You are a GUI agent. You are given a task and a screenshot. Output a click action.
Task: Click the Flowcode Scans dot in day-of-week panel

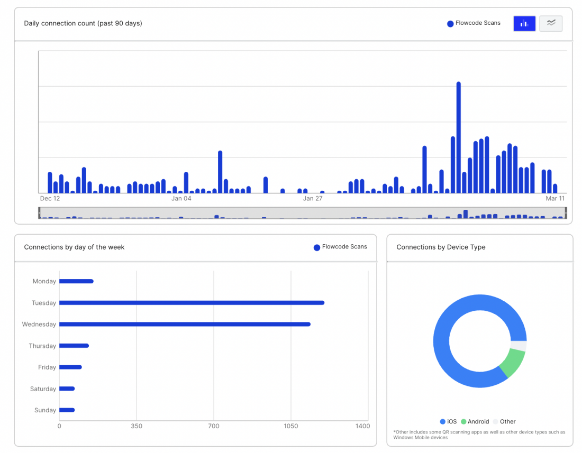pyautogui.click(x=316, y=247)
